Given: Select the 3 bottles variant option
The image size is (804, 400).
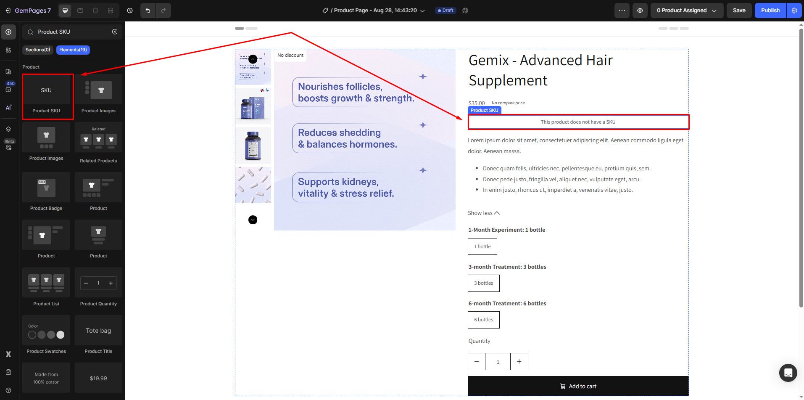Looking at the screenshot, I should tap(483, 283).
